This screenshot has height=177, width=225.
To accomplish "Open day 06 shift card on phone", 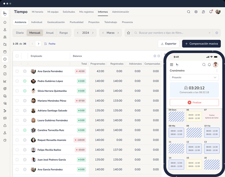I will tap(194, 117).
